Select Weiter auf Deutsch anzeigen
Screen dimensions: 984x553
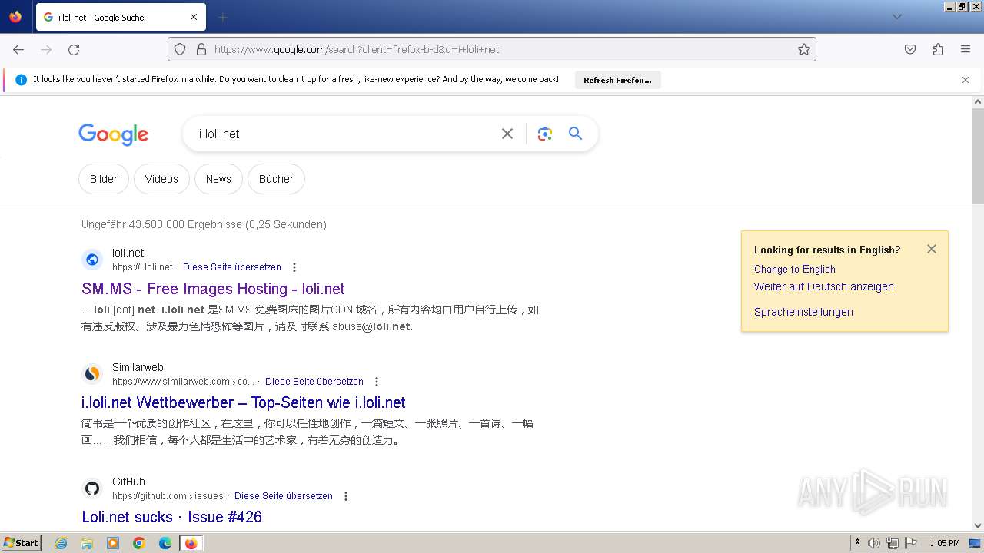(x=823, y=286)
